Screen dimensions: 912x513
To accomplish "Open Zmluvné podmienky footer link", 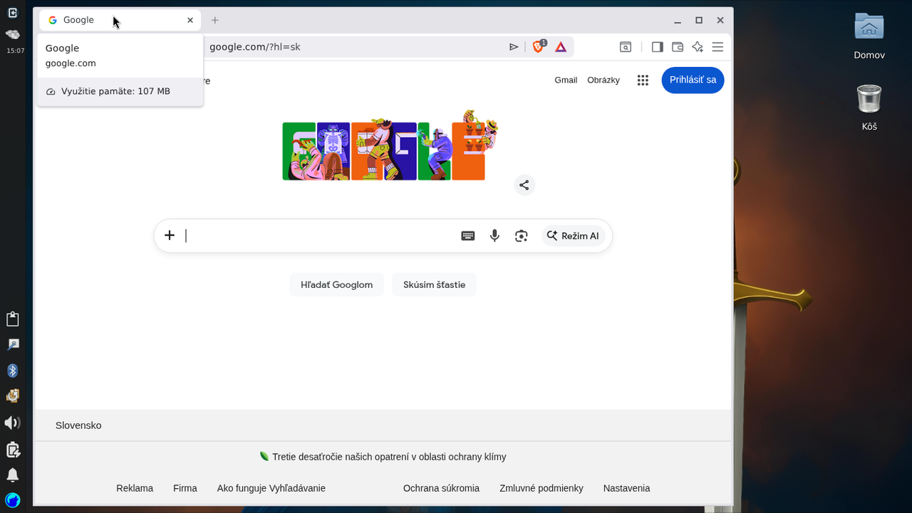I will tap(541, 488).
